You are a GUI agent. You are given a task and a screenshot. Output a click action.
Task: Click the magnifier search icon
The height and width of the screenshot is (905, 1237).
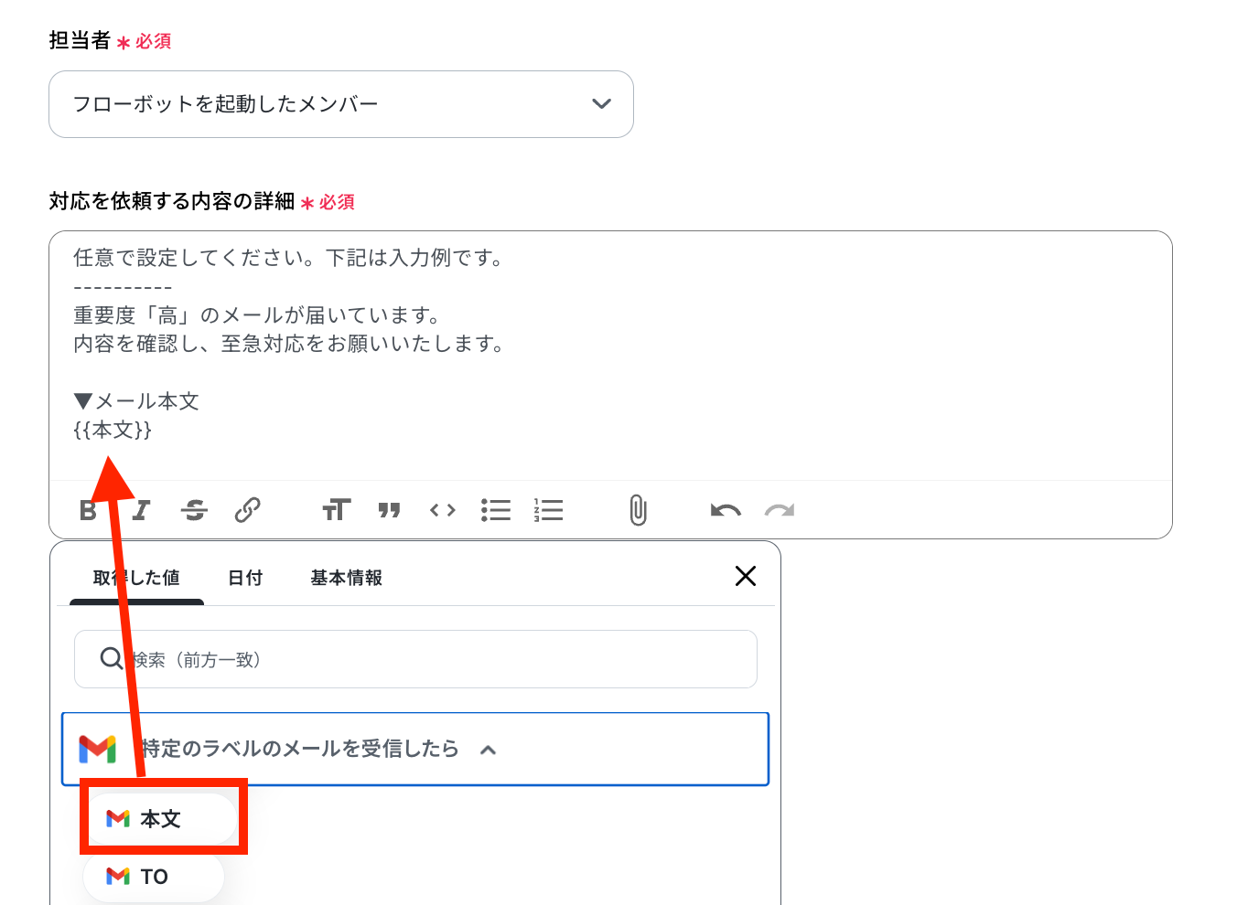[x=112, y=658]
